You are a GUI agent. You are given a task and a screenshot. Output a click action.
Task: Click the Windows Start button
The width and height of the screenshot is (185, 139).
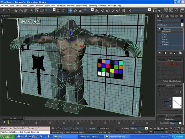pyautogui.click(x=8, y=137)
